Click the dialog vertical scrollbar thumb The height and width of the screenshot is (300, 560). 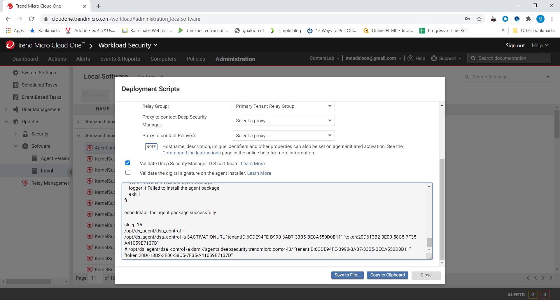442,209
